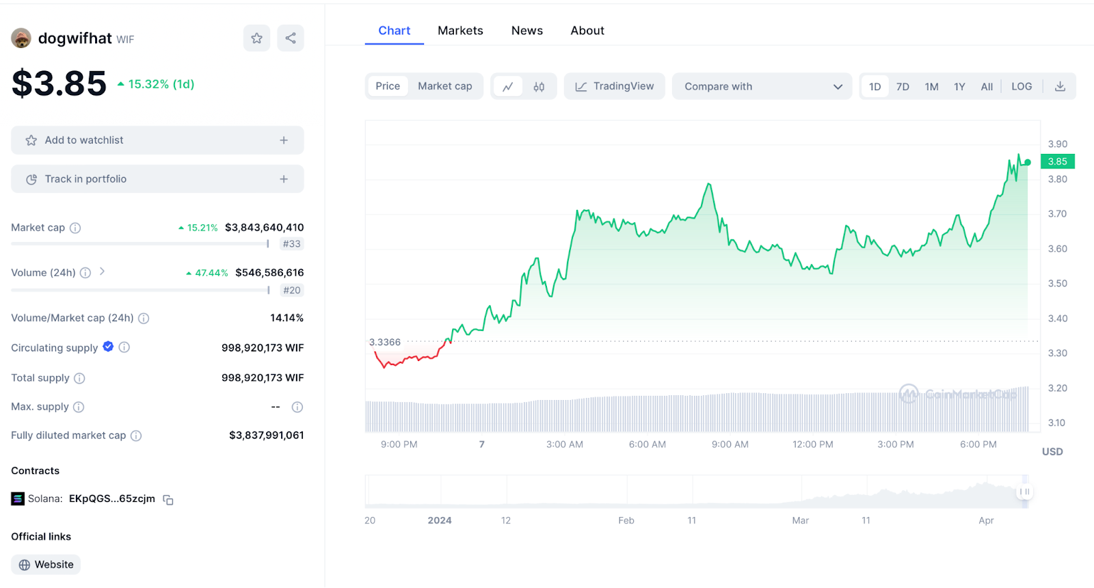Select the 1Y time range

point(959,86)
